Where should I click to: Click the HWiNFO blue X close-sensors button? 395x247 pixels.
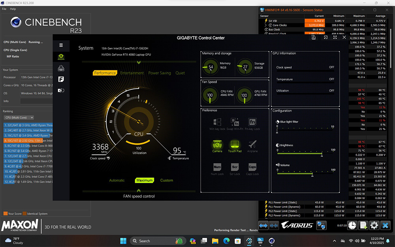(x=385, y=225)
